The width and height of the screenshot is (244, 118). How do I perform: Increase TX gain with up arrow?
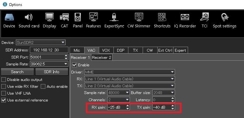[x=173, y=106]
